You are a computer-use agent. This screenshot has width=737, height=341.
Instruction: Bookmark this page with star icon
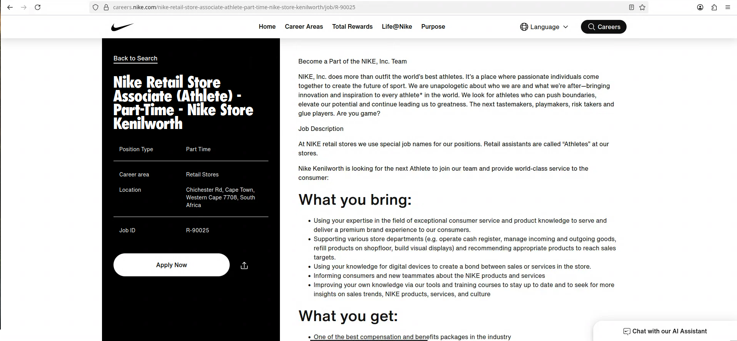(642, 7)
